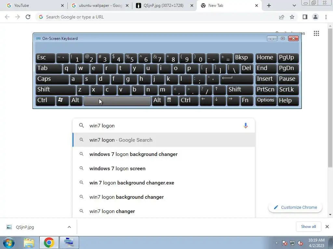
Task: Click the Chrome taskbar icon
Action: 49,243
